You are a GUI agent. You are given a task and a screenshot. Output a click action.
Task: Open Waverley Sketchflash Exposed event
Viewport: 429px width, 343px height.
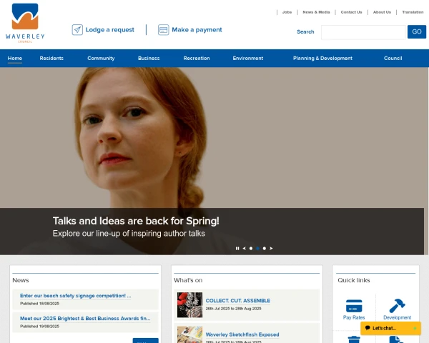click(242, 334)
